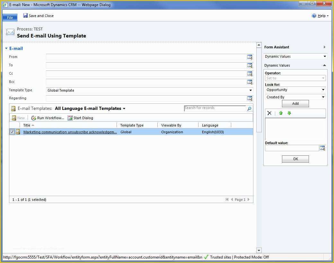334x263 pixels.
Task: Go to next page of grid
Action: point(248,199)
